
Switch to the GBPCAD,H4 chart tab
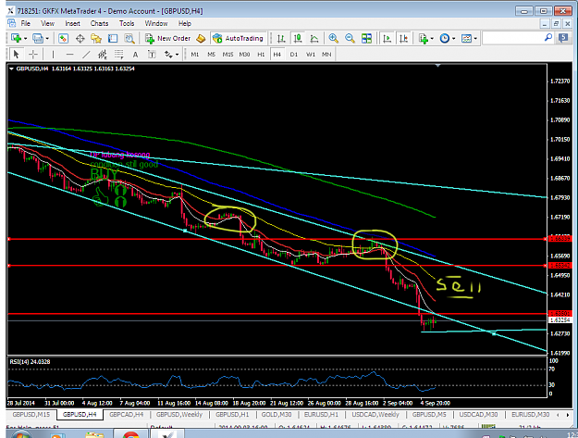tap(126, 414)
